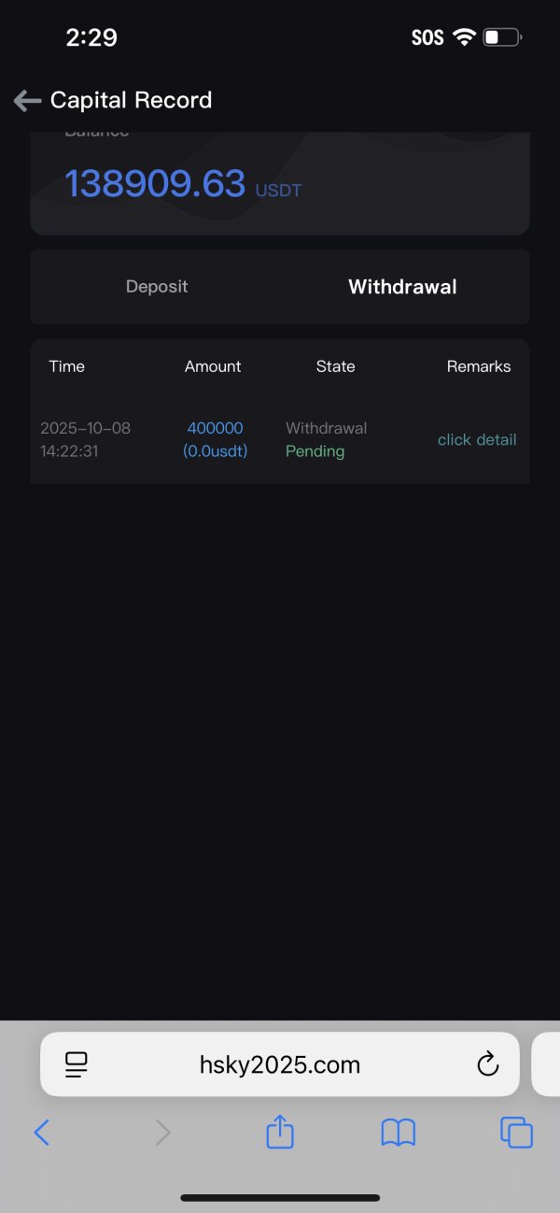Screen dimensions: 560x1213
Task: Open Safari page settings menu icon
Action: pyautogui.click(x=76, y=1063)
